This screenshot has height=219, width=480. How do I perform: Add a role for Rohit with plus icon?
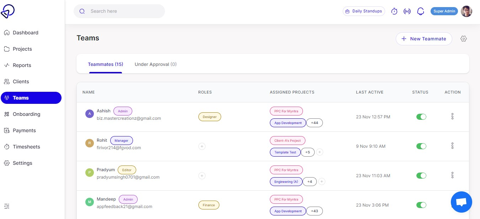click(x=202, y=146)
